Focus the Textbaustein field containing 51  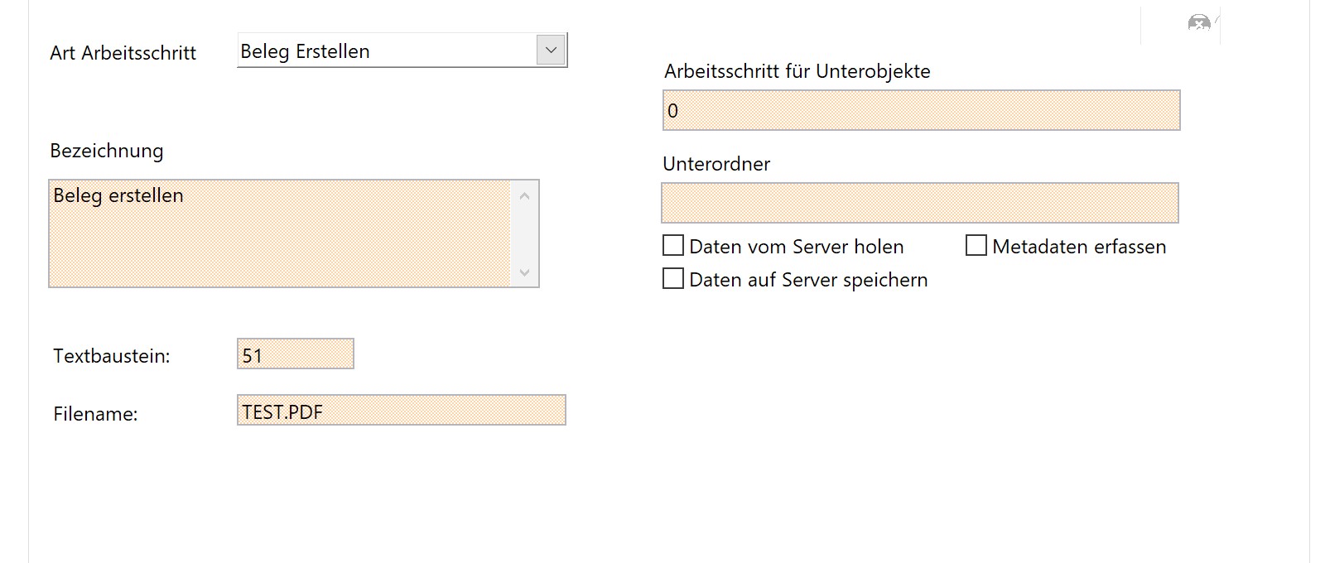295,354
